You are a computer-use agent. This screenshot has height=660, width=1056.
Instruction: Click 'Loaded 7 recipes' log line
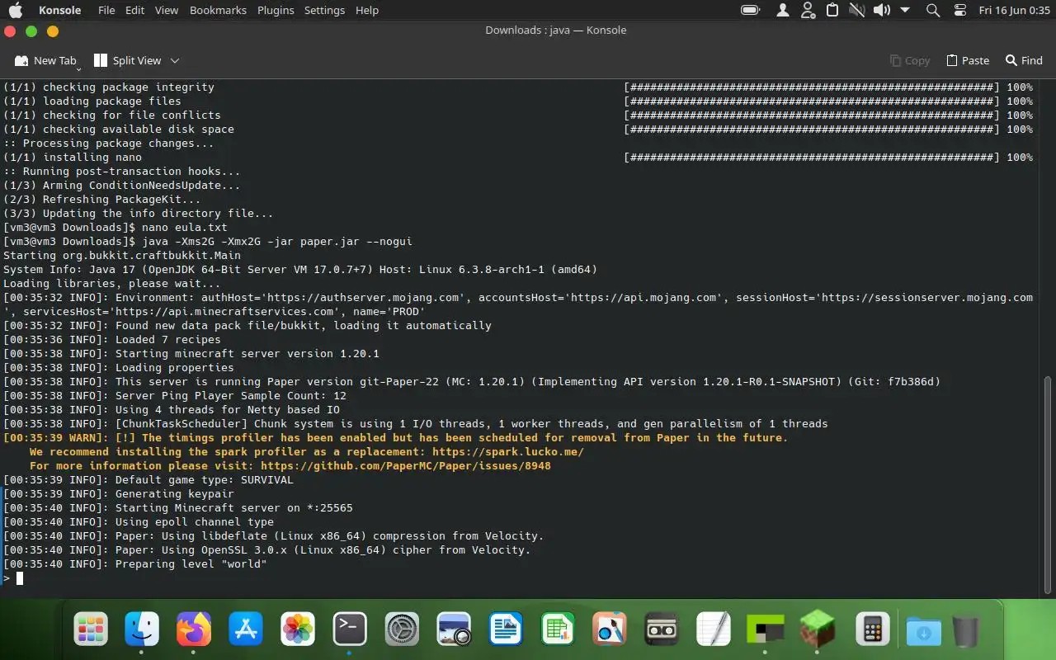[112, 339]
